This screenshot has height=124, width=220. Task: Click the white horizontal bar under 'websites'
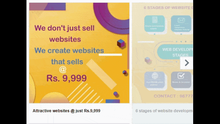(110, 55)
